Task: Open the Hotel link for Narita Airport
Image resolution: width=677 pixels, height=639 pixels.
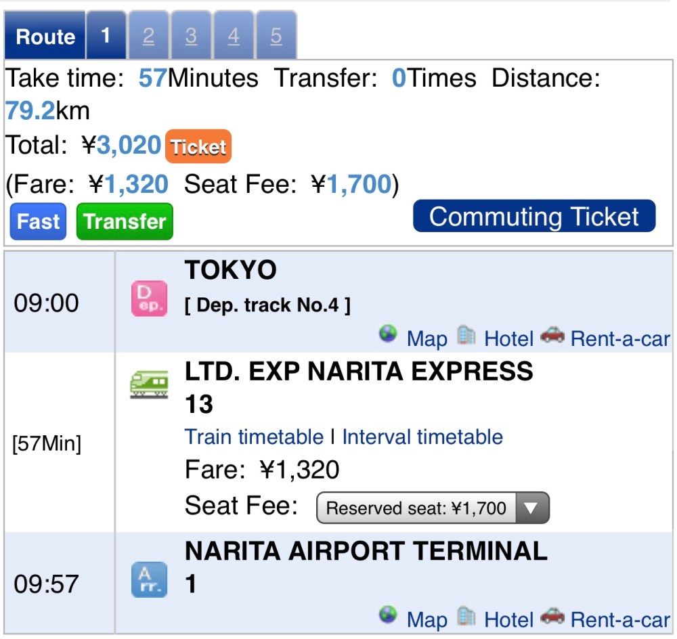Action: click(x=508, y=619)
